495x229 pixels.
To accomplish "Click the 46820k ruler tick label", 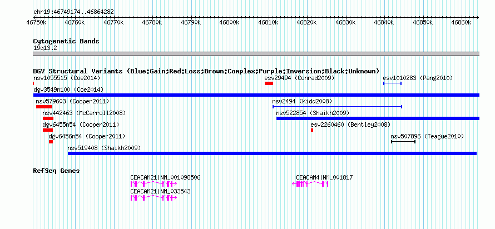I will (307, 22).
